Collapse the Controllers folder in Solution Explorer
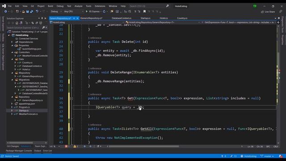 pos(12,52)
